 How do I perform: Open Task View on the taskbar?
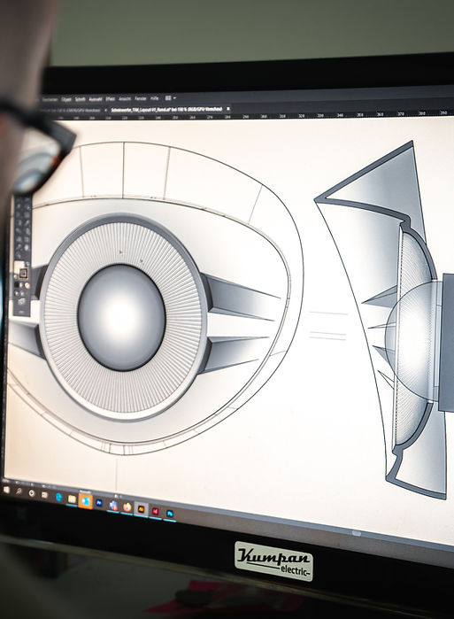point(44,495)
